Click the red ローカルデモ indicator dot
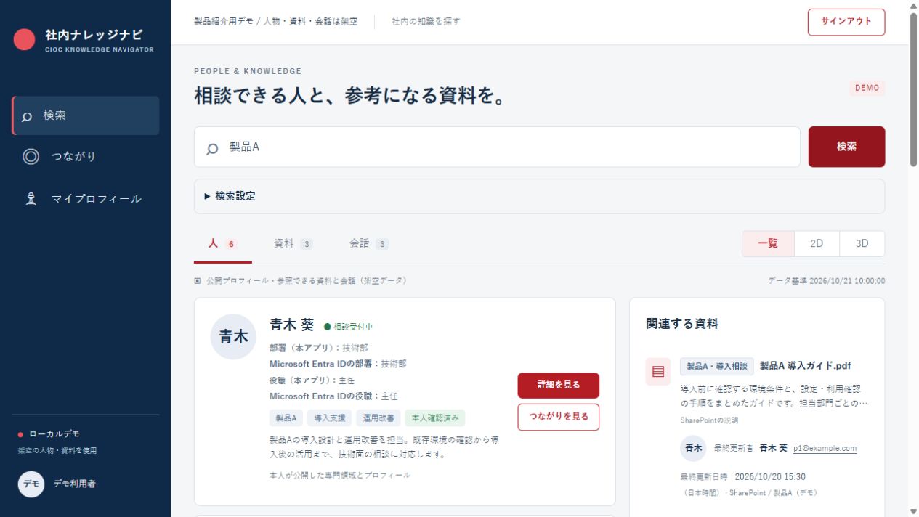This screenshot has width=919, height=517. [20, 435]
